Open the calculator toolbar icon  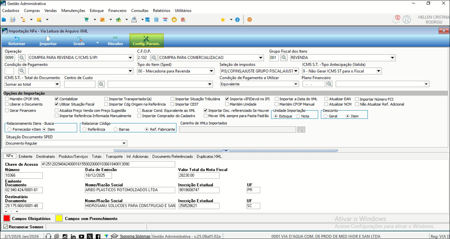pos(156,20)
